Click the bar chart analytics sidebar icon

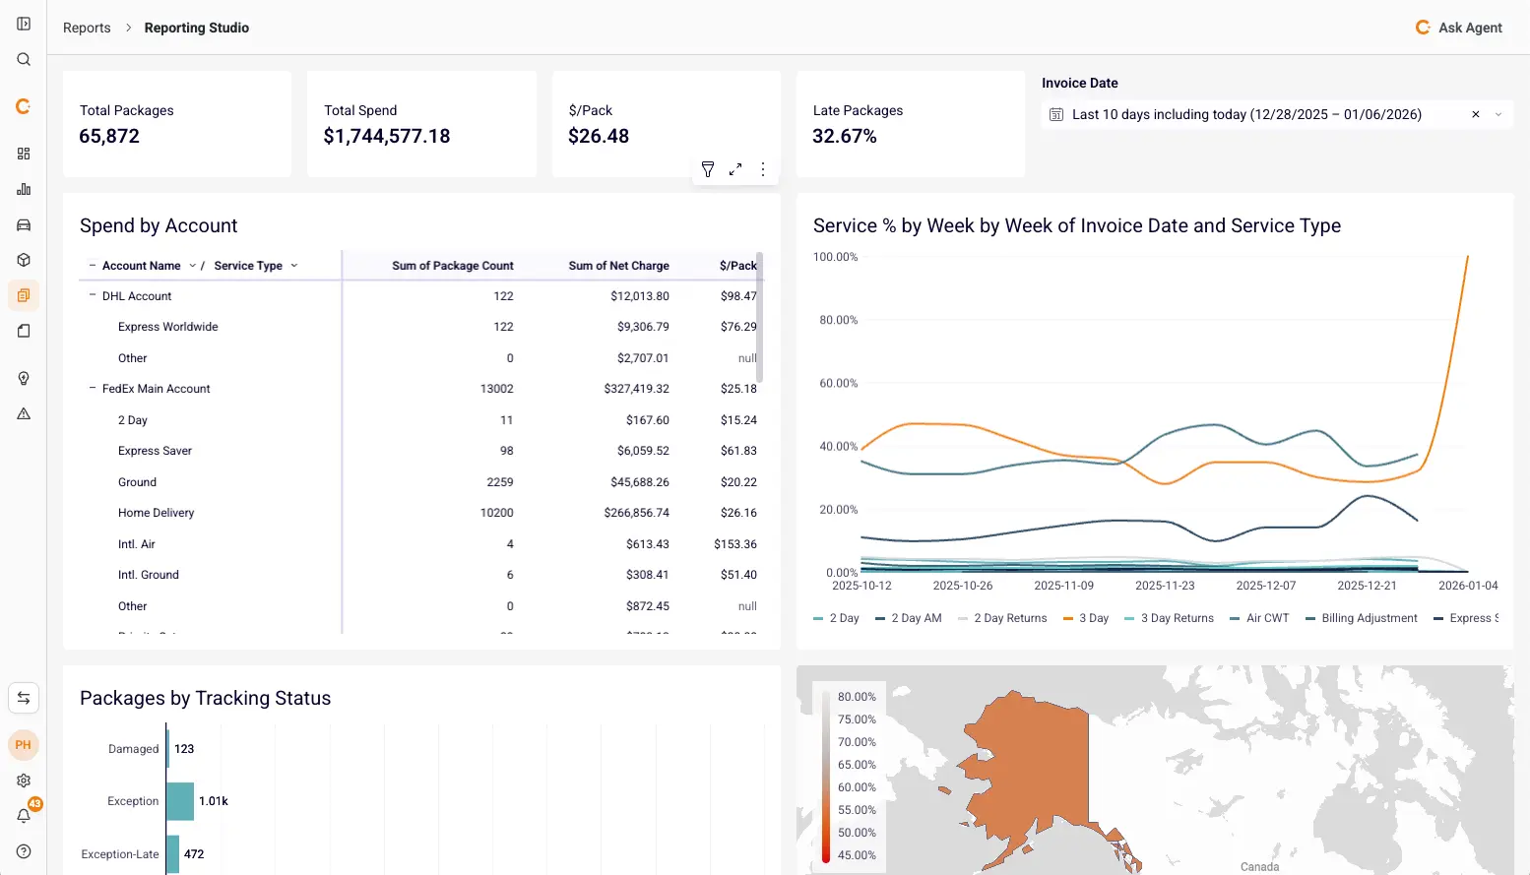[x=24, y=189]
